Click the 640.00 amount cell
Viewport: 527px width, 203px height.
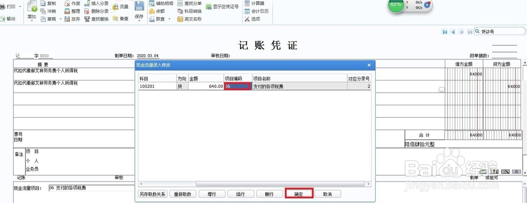(x=206, y=87)
